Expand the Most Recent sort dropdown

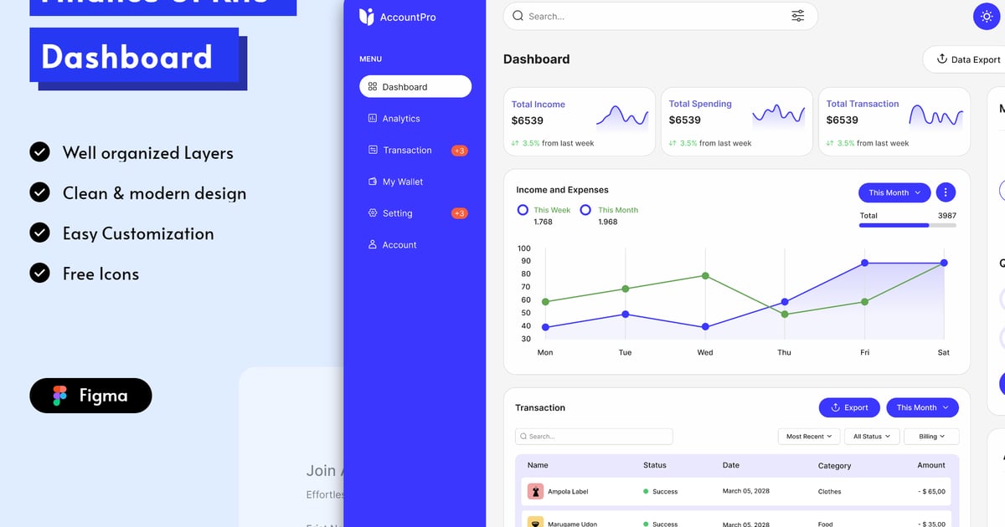[809, 437]
